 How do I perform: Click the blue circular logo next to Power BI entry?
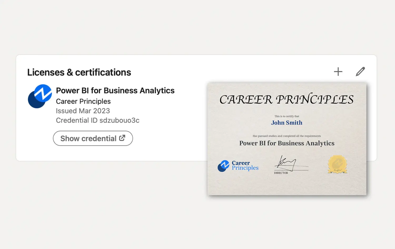[x=40, y=96]
